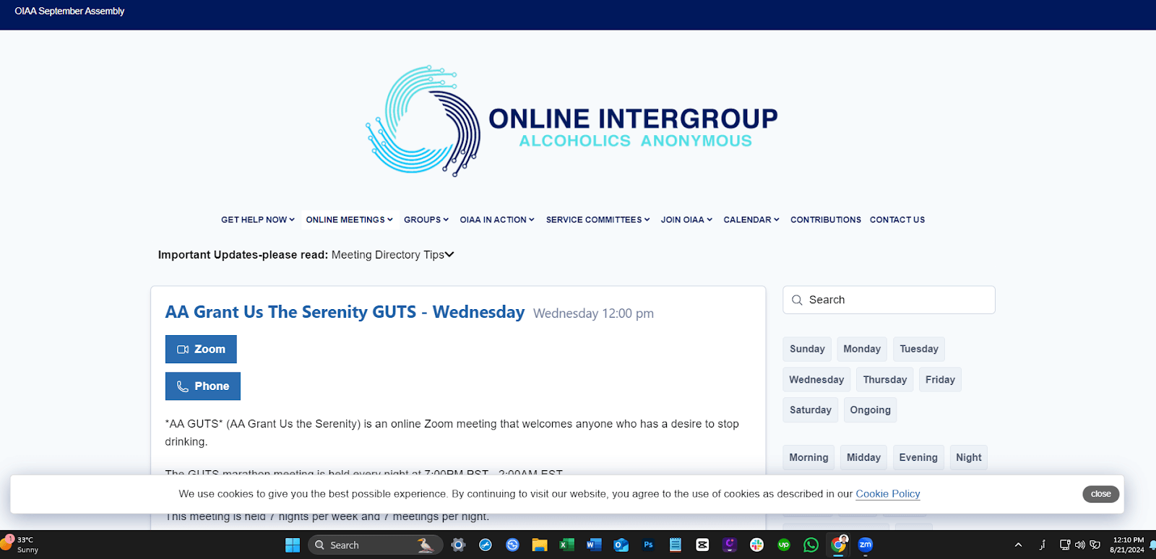The image size is (1156, 559).
Task: Filter meetings by Night
Action: [968, 458]
